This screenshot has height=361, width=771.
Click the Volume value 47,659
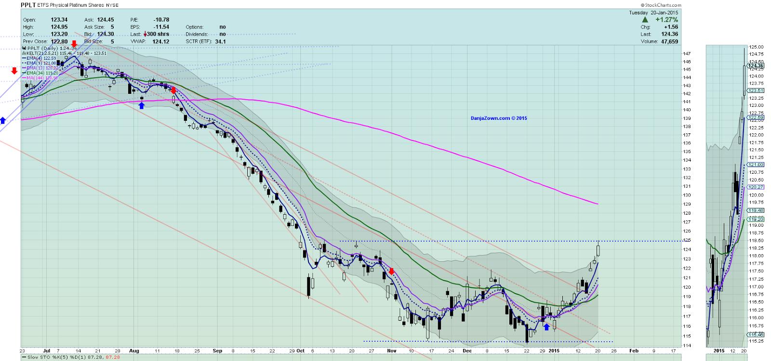tap(669, 41)
